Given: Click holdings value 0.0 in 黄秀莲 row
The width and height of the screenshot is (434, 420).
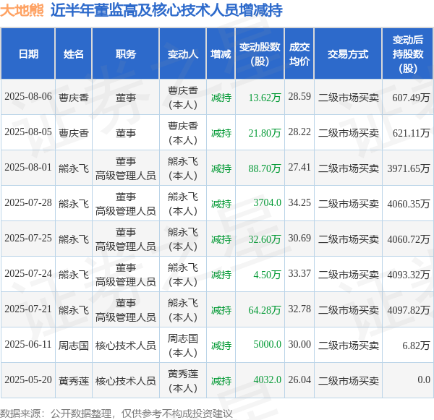Looking at the screenshot, I should [x=424, y=380].
